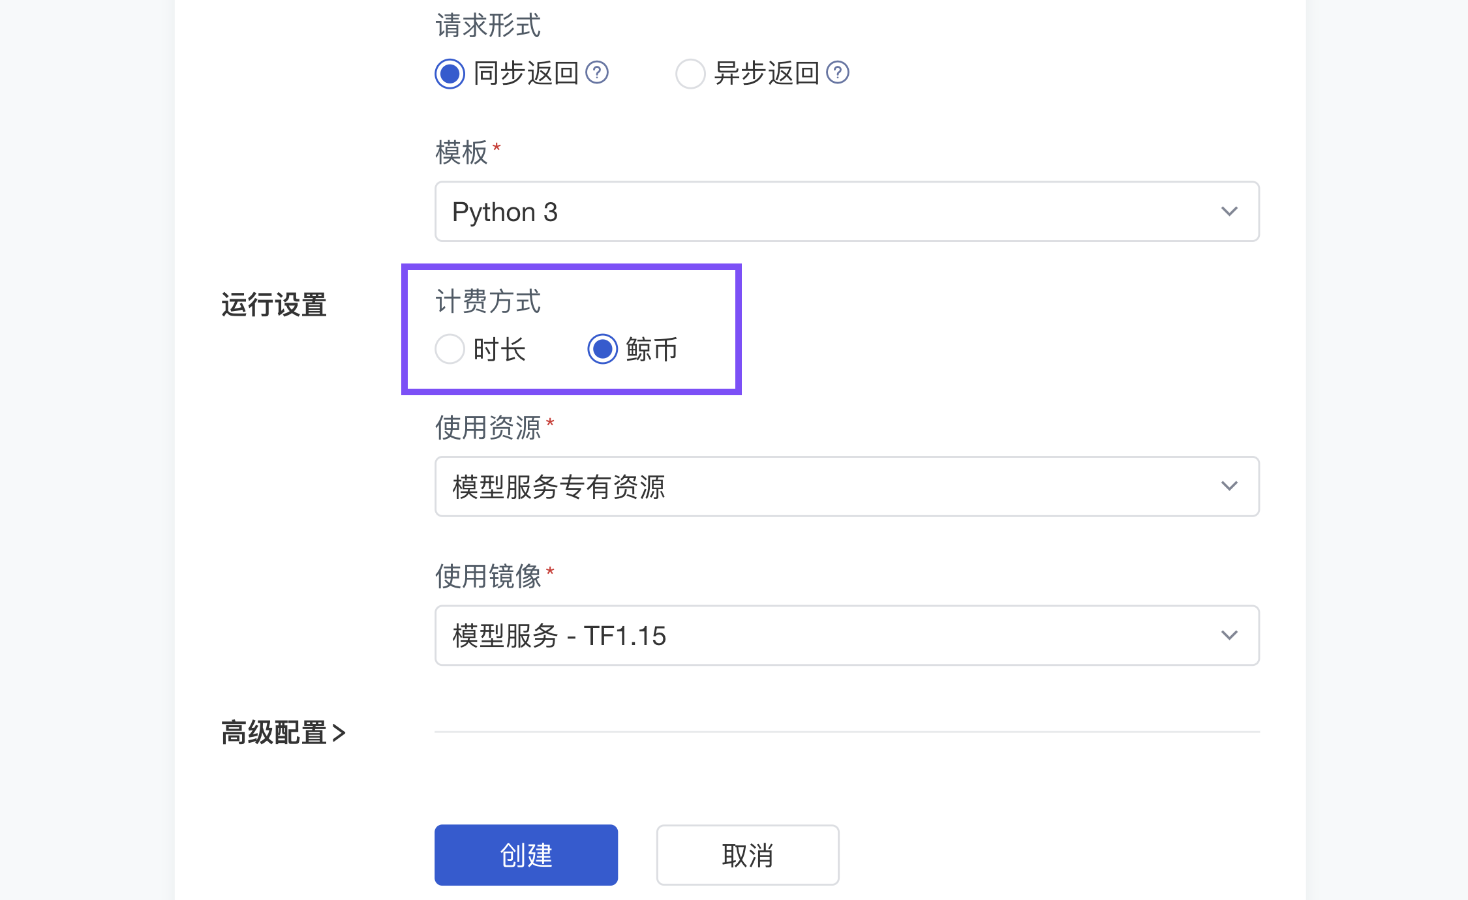Select 鲸币 as the billing method

(602, 350)
